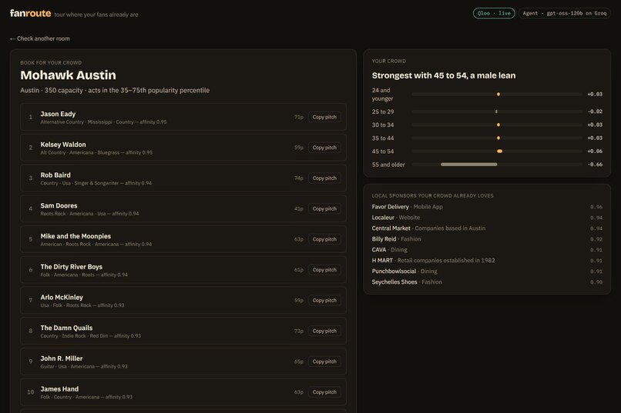This screenshot has width=621, height=413.
Task: Select The Damn Quails name
Action: (x=66, y=328)
